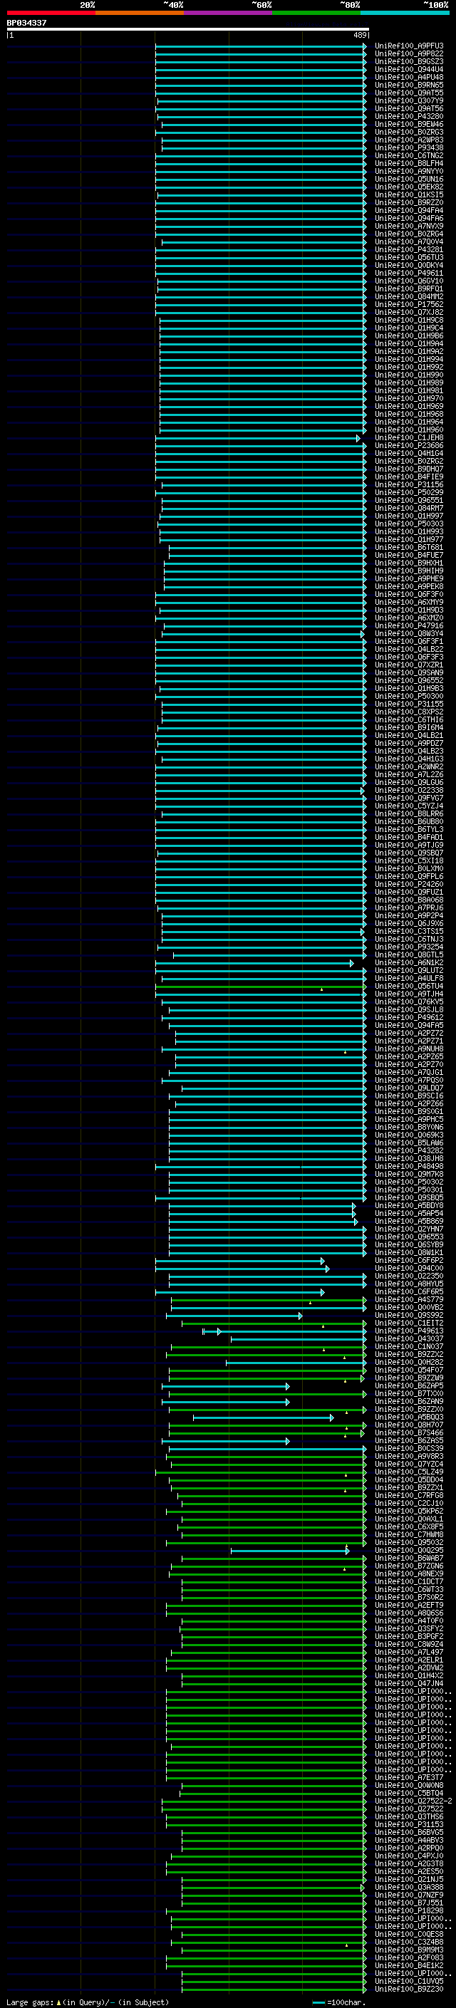This screenshot has height=2008, width=456.
Task: Click the green ~80% identity legend segment
Action: point(316,13)
